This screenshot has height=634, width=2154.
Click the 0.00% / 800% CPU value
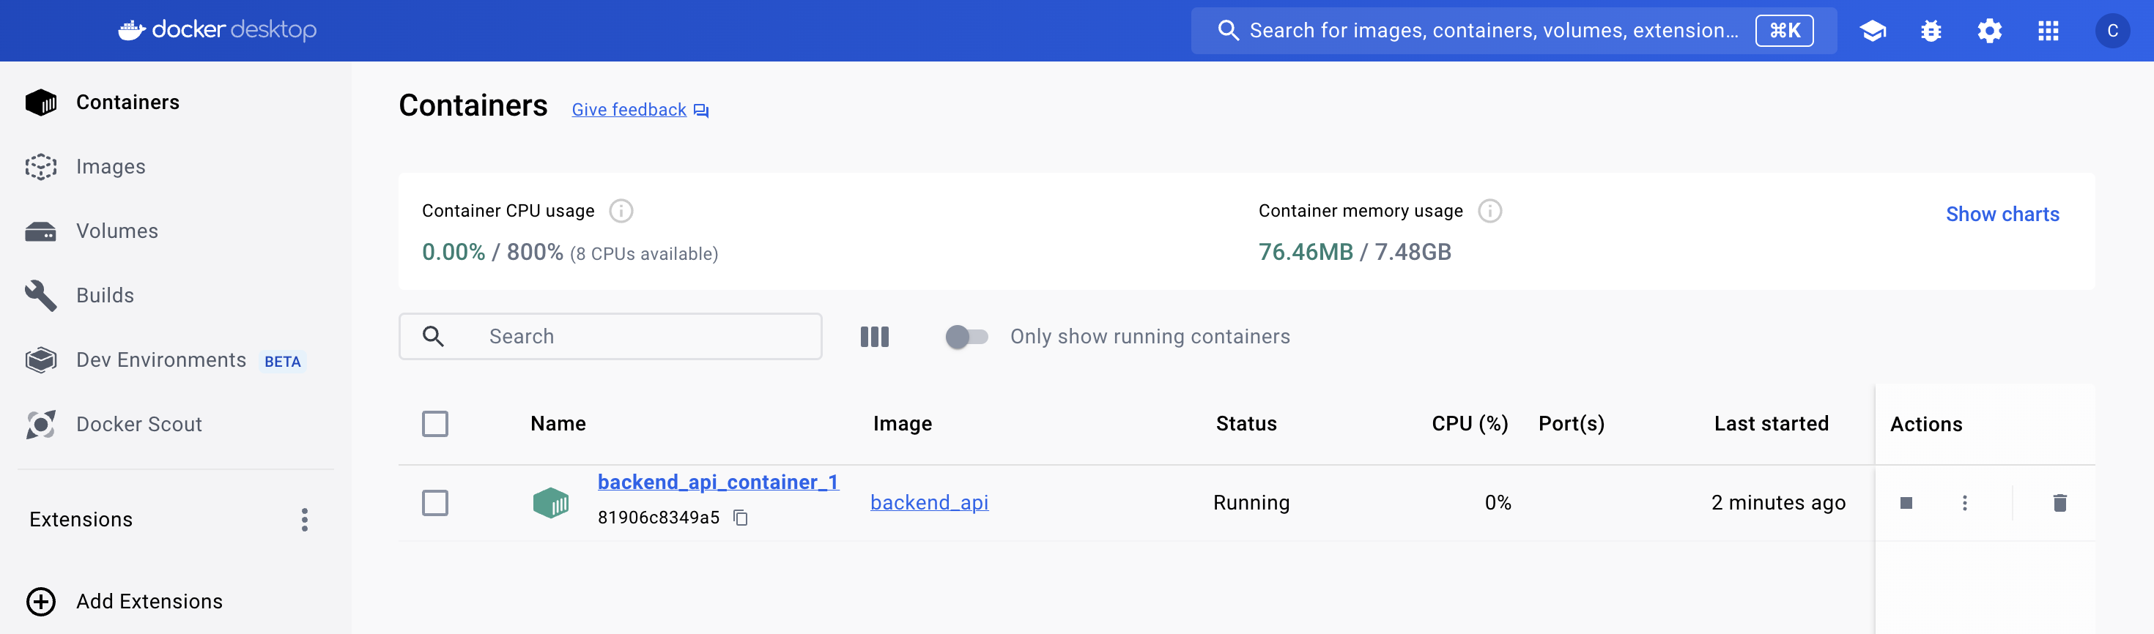click(492, 253)
